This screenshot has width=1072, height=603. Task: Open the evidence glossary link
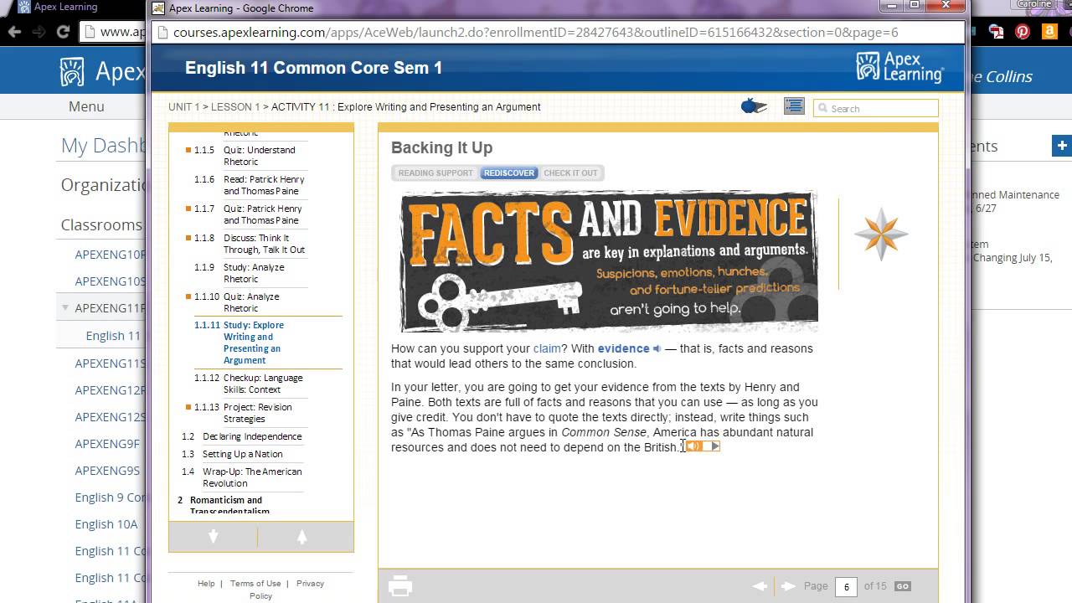pyautogui.click(x=624, y=348)
